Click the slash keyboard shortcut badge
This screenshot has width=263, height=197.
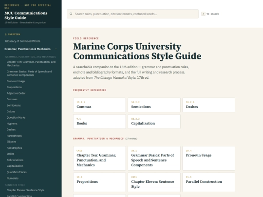point(203,14)
